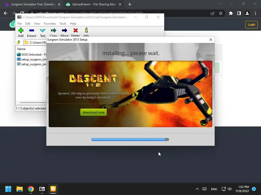Click the installation progress bar
Screen dimensions: 261x195
pyautogui.click(x=130, y=139)
